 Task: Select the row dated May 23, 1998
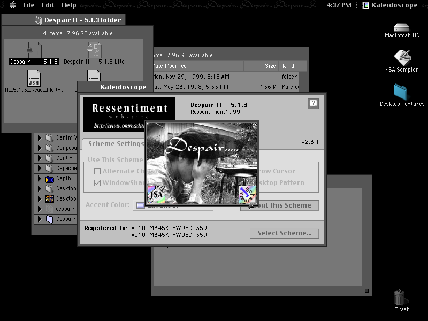[x=226, y=87]
